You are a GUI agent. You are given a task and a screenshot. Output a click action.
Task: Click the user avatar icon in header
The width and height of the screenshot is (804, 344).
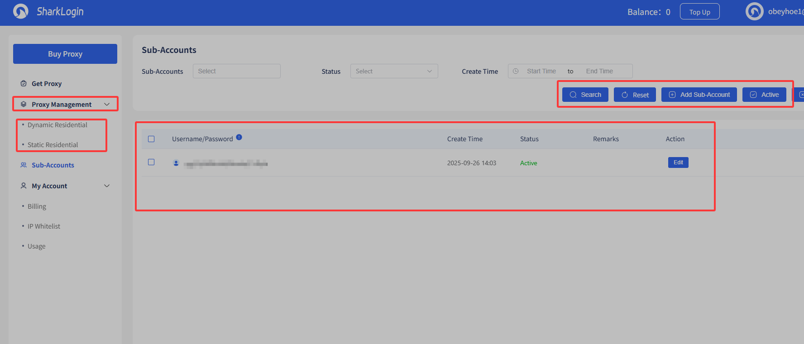coord(754,11)
